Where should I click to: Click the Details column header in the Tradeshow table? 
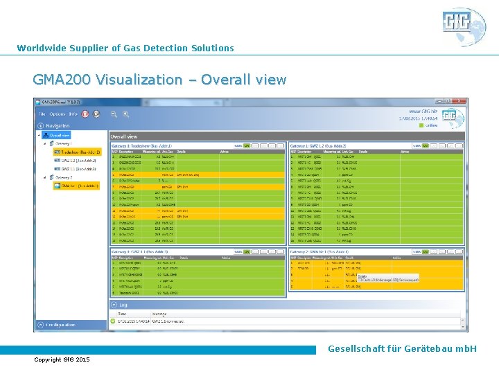click(181, 152)
